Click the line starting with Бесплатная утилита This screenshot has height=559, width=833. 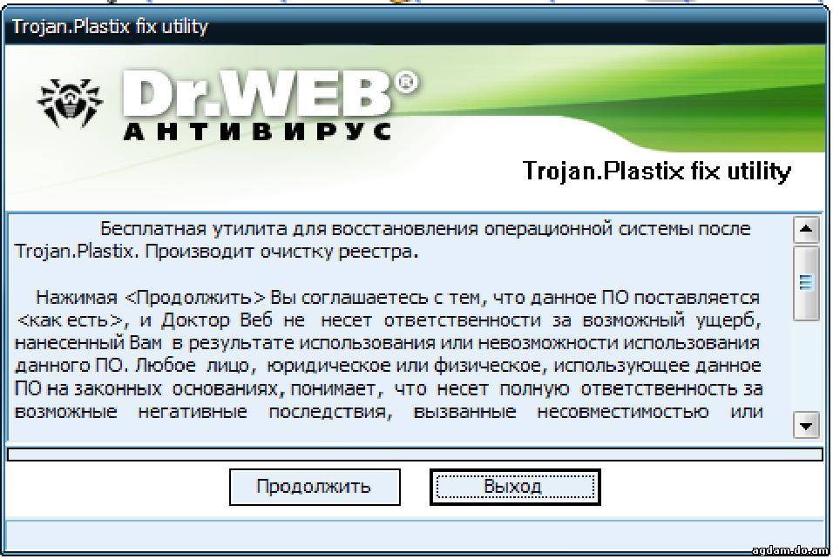pyautogui.click(x=425, y=229)
